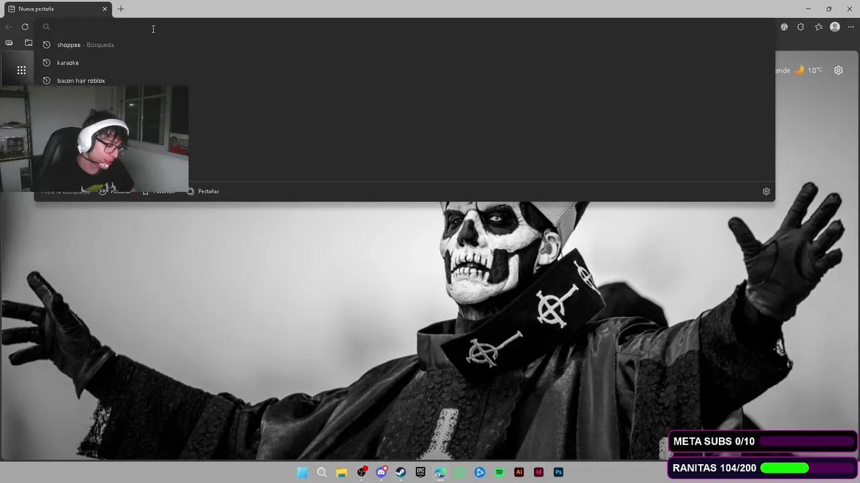
Task: Open omnibox settings gear in dropdown
Action: [x=766, y=191]
